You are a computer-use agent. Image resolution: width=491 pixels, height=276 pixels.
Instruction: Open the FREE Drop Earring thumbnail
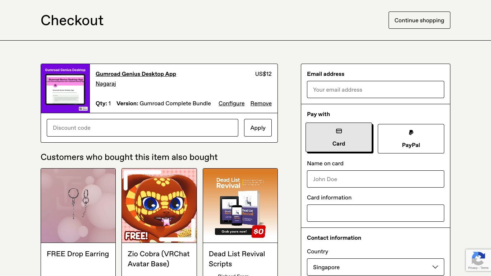(x=78, y=206)
